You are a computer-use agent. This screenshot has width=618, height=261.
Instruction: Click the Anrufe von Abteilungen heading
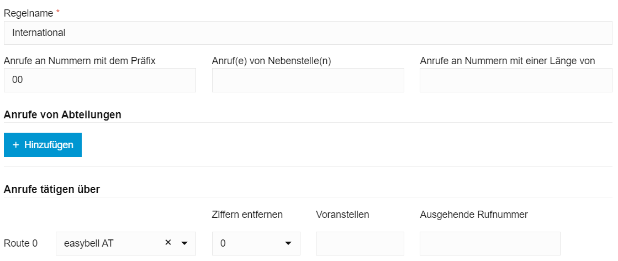[62, 114]
